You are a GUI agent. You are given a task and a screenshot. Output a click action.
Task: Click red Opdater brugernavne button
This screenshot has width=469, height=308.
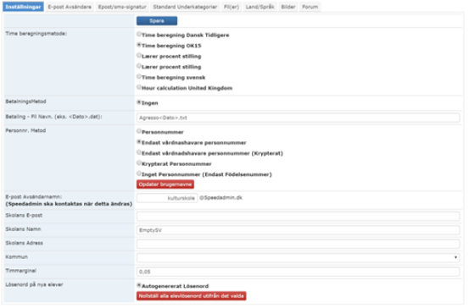(x=165, y=184)
